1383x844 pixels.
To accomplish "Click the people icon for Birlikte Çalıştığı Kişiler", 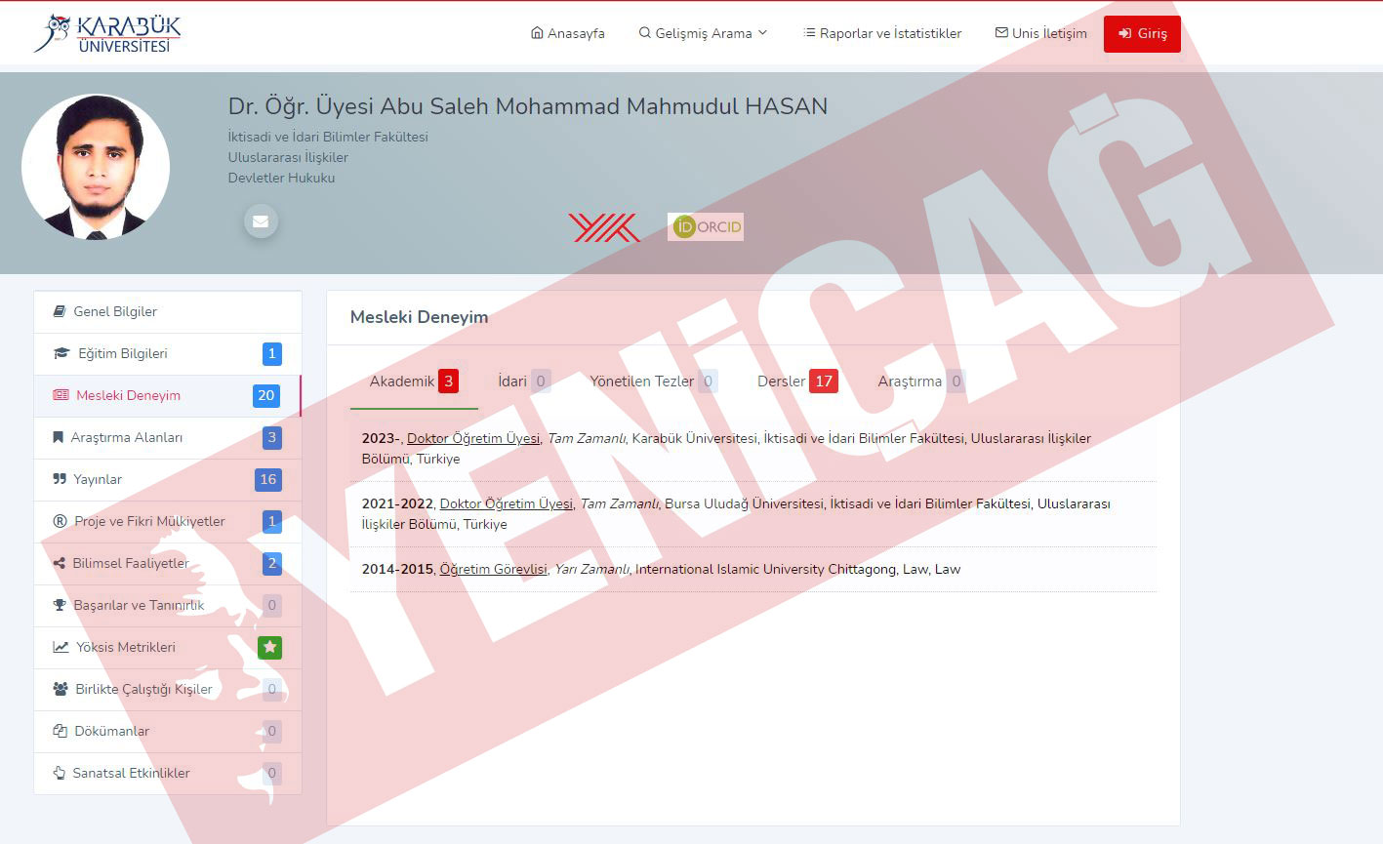I will pyautogui.click(x=61, y=689).
